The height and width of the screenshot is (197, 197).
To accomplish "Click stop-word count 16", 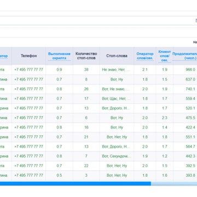I will click(86, 128).
